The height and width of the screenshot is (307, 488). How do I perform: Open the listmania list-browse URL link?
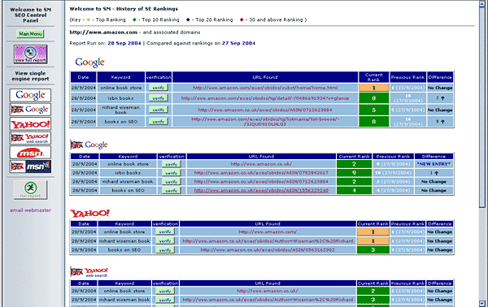pyautogui.click(x=265, y=122)
